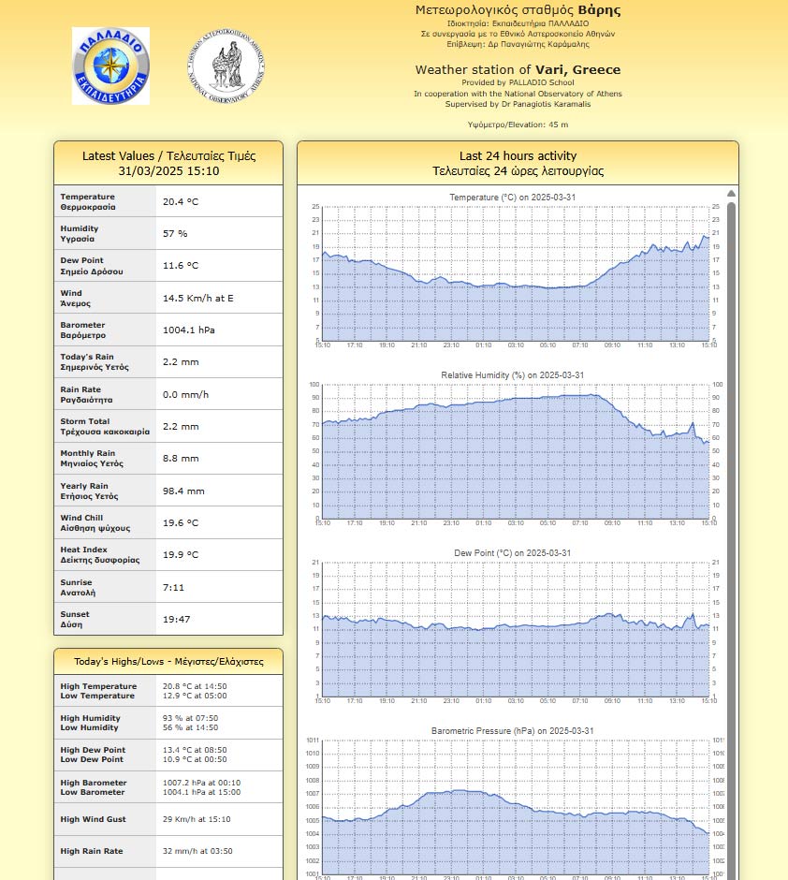Select the Barometer value 1004.1 hPa

tap(189, 330)
